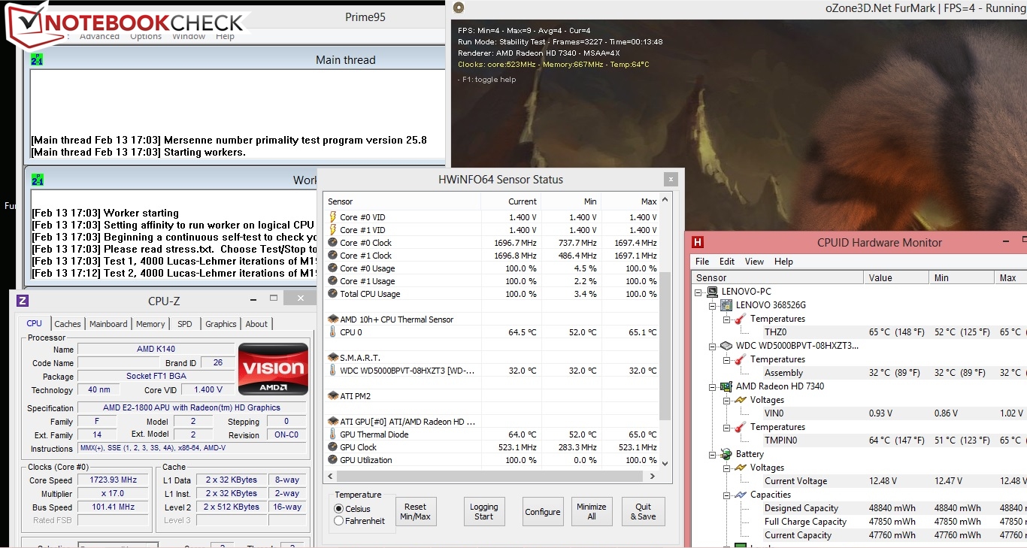Viewport: 1027px width, 548px height.
Task: Open the File menu in Hardware Monitor
Action: click(x=702, y=262)
